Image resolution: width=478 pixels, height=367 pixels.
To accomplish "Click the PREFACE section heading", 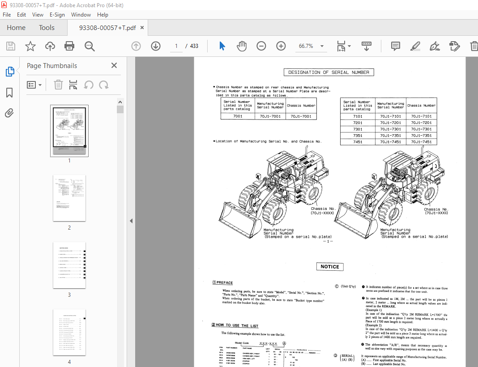I will (x=223, y=282).
